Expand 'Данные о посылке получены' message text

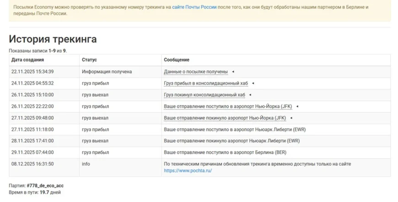(195, 72)
